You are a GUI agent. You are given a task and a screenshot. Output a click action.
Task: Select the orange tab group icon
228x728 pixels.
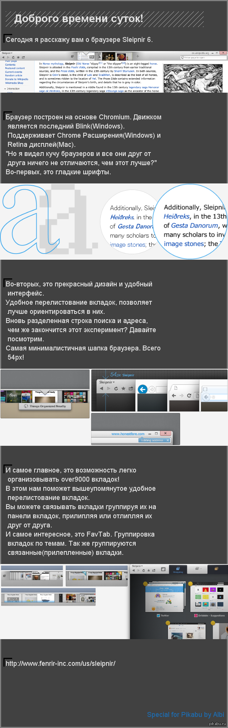[x=216, y=569]
